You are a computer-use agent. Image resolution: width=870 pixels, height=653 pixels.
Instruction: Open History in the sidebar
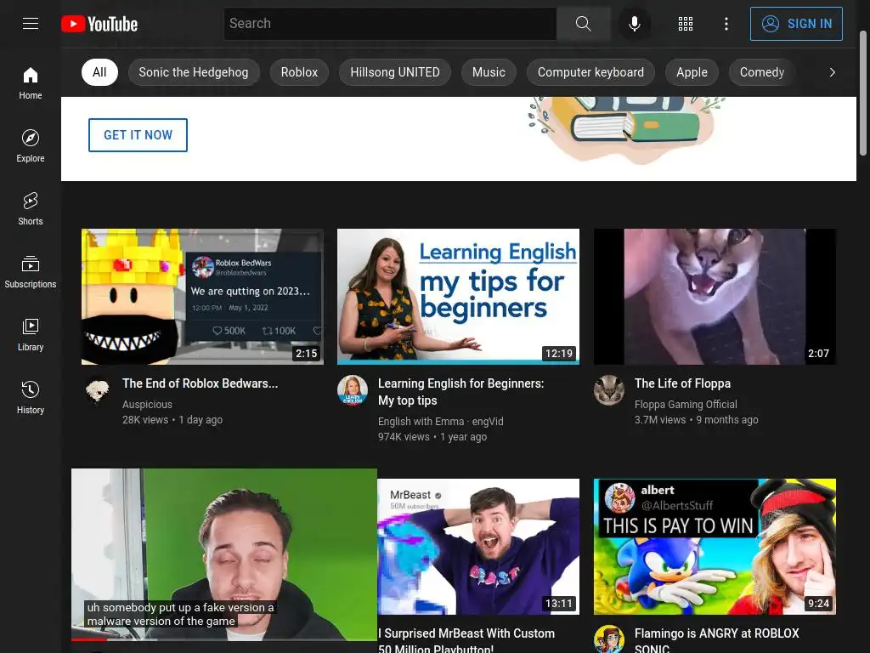coord(31,398)
